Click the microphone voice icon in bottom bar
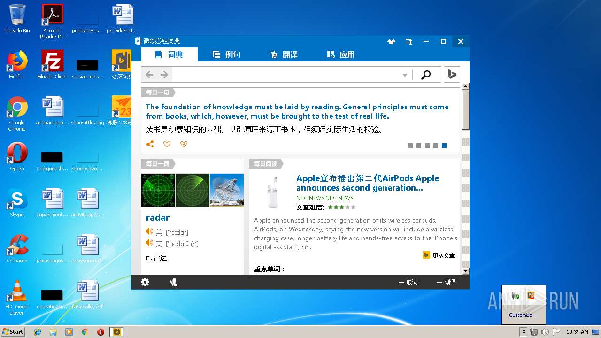The image size is (601, 338). [x=173, y=282]
